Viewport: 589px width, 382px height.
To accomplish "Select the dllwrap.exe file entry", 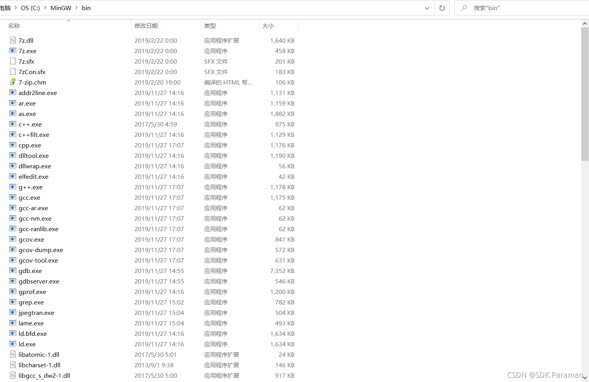I will point(35,166).
